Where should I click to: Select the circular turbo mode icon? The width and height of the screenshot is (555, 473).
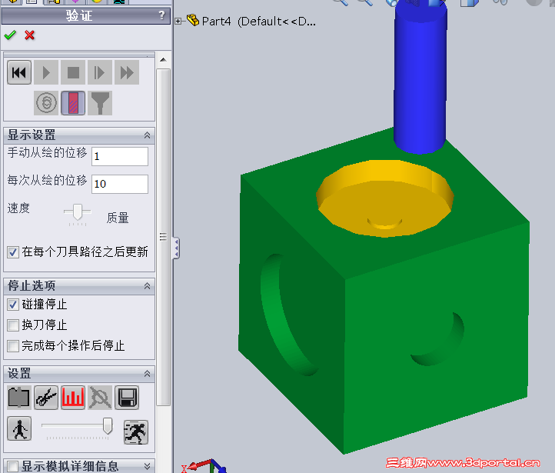(x=46, y=103)
